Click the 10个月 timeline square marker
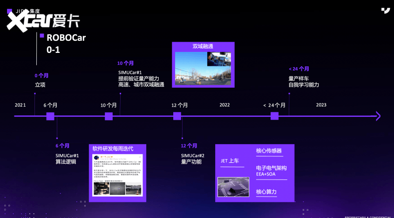Viewport: 394px width, 218px height. [109, 116]
